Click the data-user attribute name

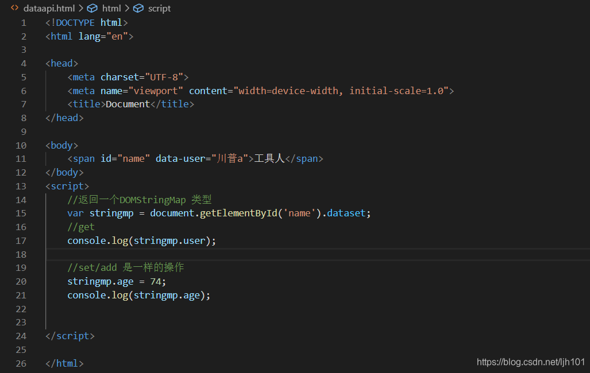180,159
